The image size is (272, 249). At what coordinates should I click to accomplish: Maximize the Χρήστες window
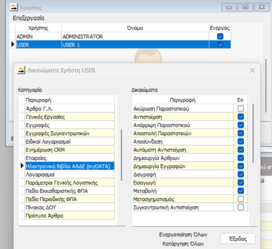point(245,7)
